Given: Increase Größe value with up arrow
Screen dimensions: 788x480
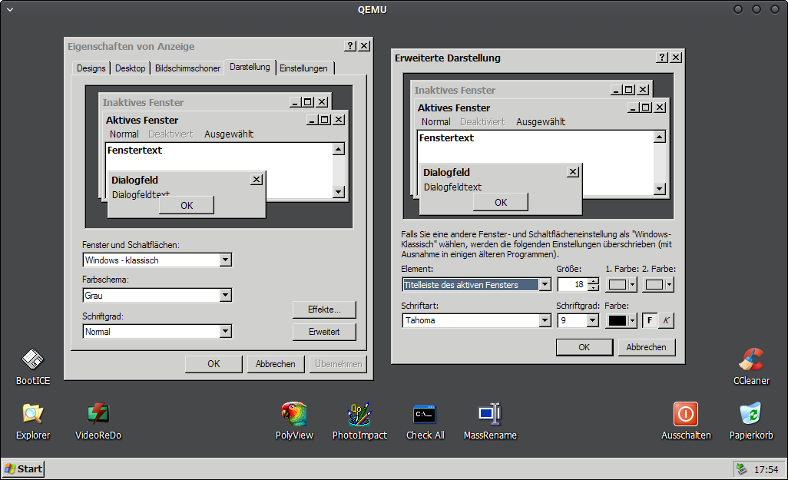Looking at the screenshot, I should click(594, 281).
